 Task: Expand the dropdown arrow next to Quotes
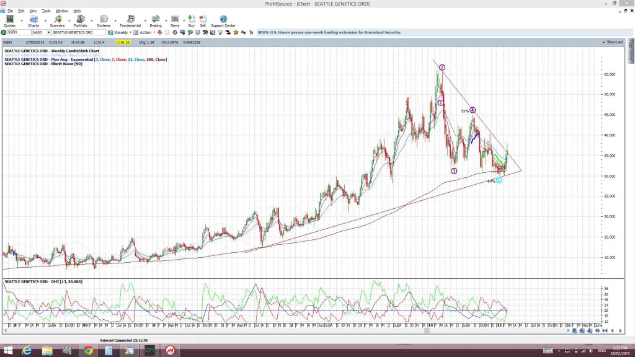point(22,20)
